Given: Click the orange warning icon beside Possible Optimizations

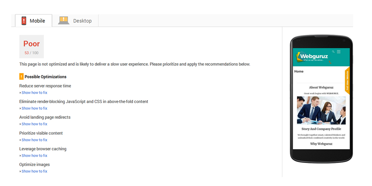Looking at the screenshot, I should [22, 77].
